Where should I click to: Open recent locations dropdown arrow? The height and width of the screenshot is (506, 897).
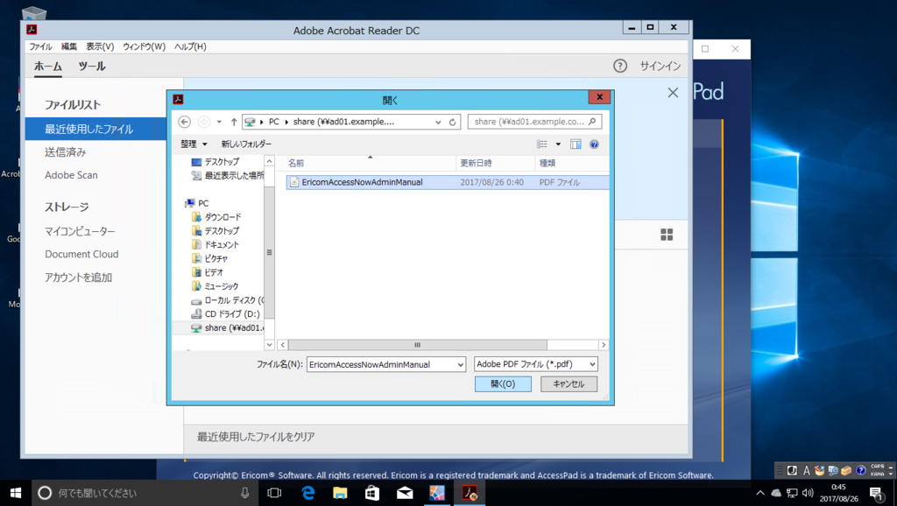click(219, 122)
